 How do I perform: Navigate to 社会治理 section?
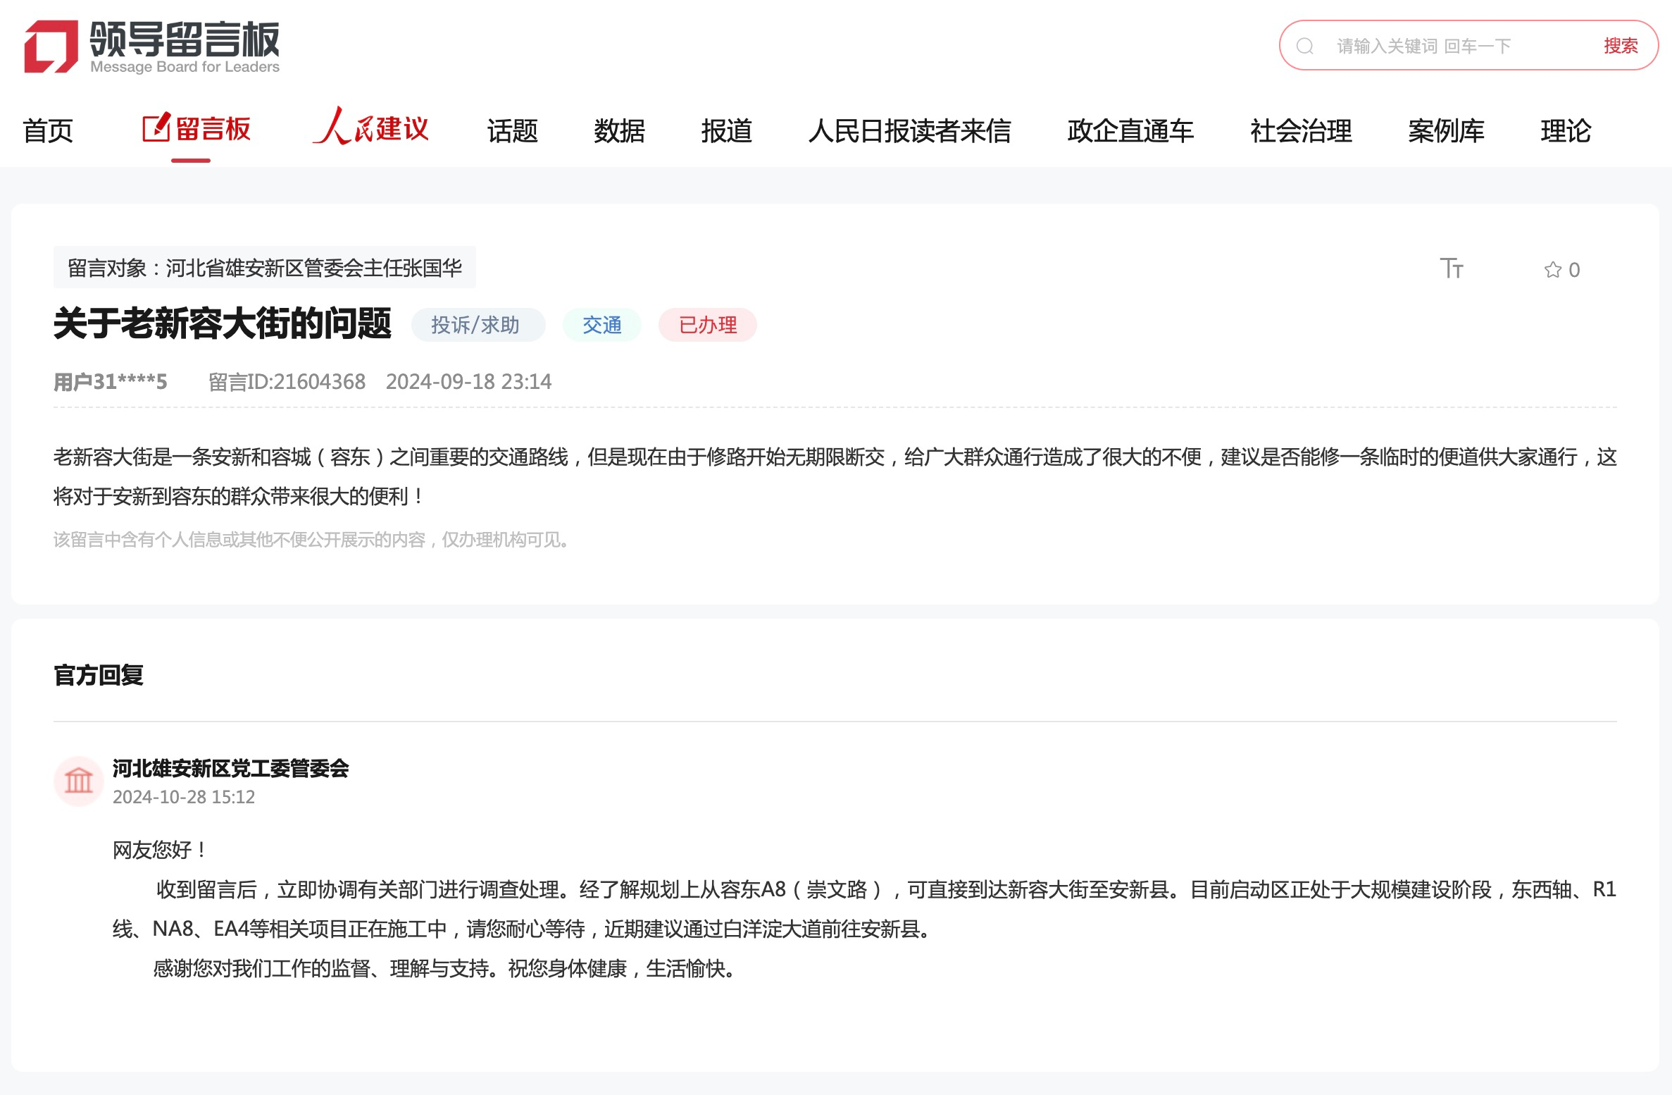click(x=1300, y=131)
